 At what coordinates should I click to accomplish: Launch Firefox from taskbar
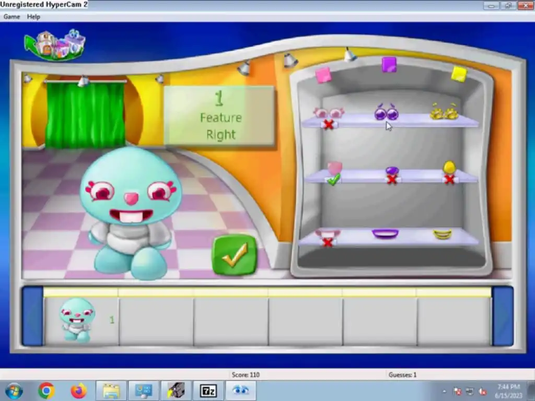click(78, 391)
